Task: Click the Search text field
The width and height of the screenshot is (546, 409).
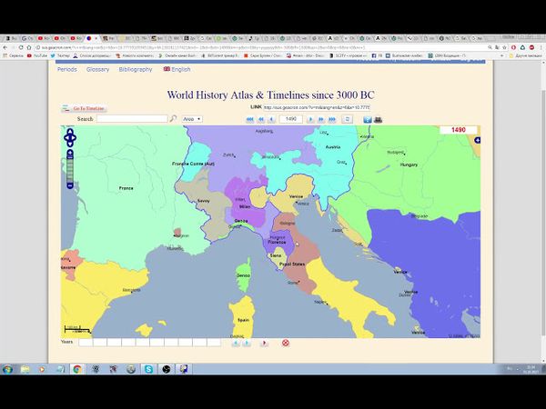Action: (x=132, y=119)
